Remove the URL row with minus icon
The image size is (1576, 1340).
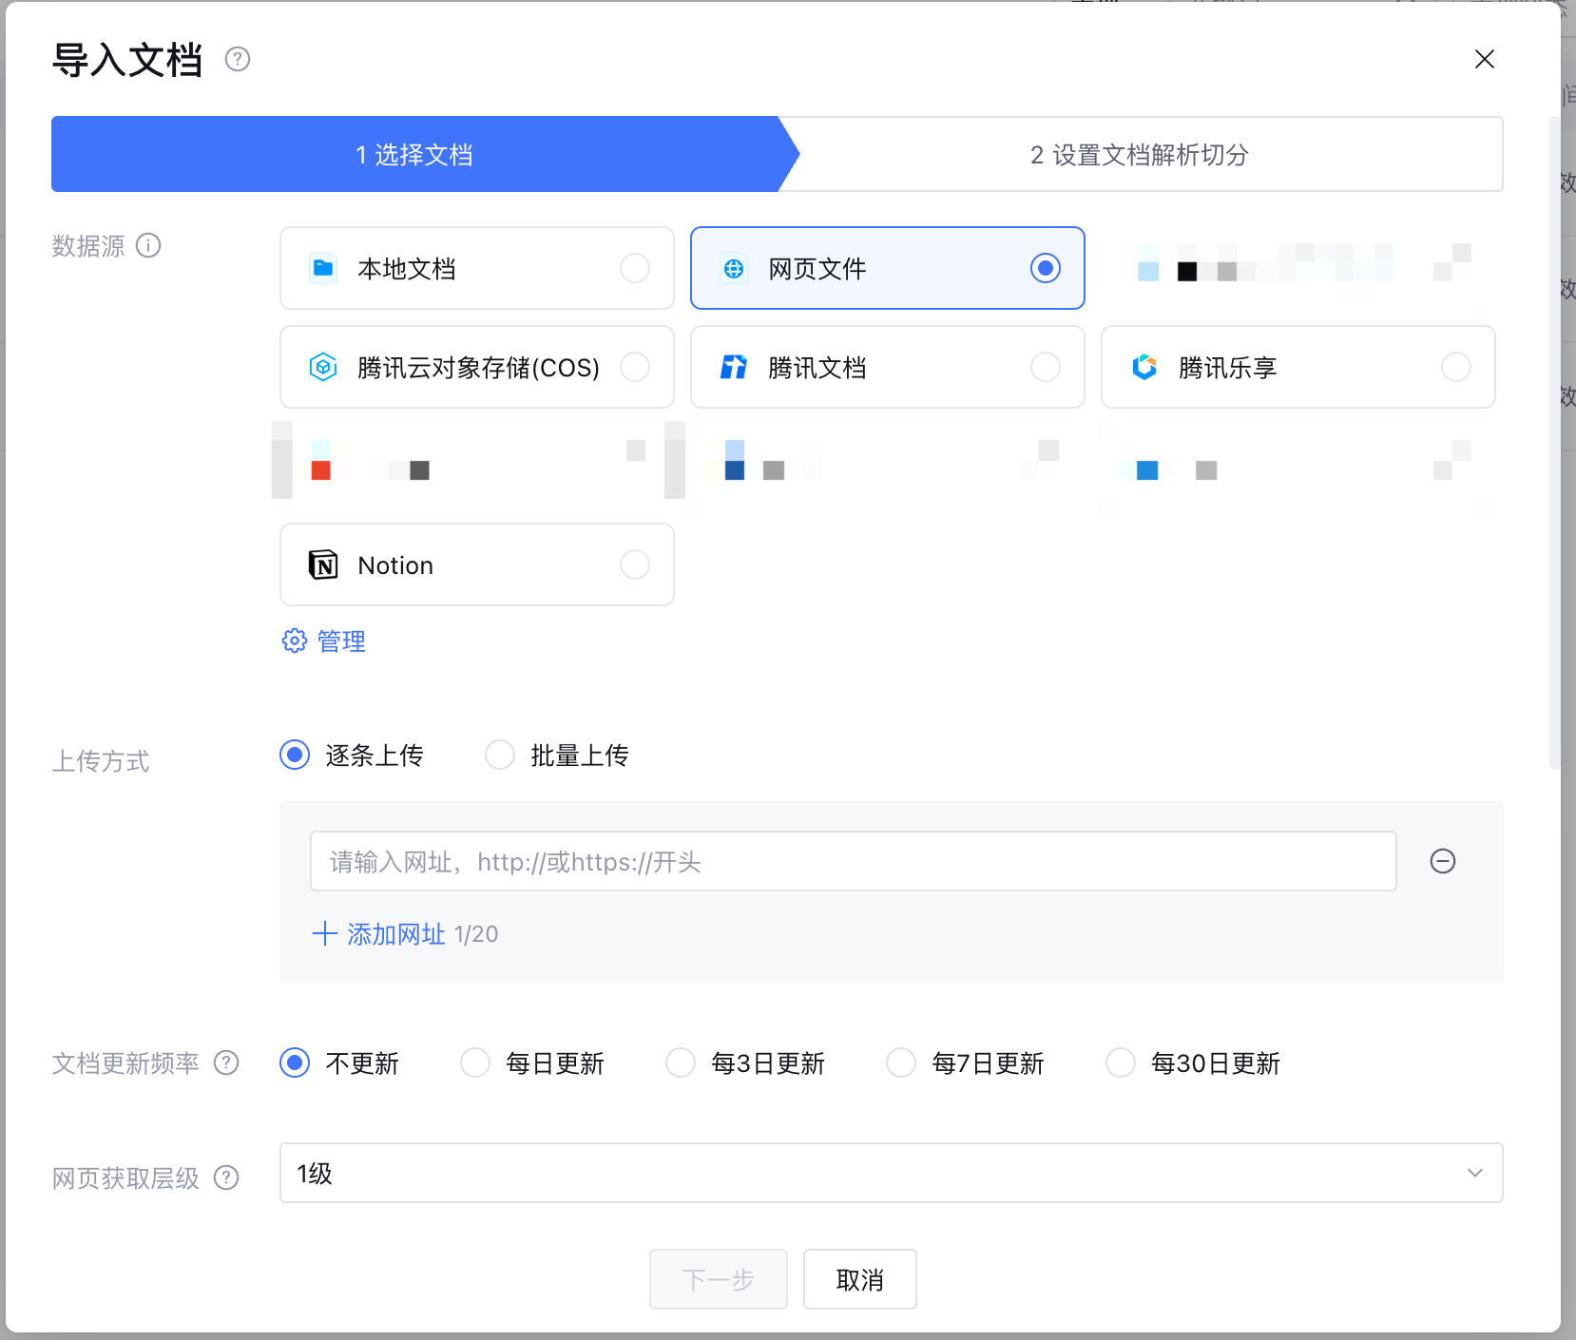[x=1443, y=861]
